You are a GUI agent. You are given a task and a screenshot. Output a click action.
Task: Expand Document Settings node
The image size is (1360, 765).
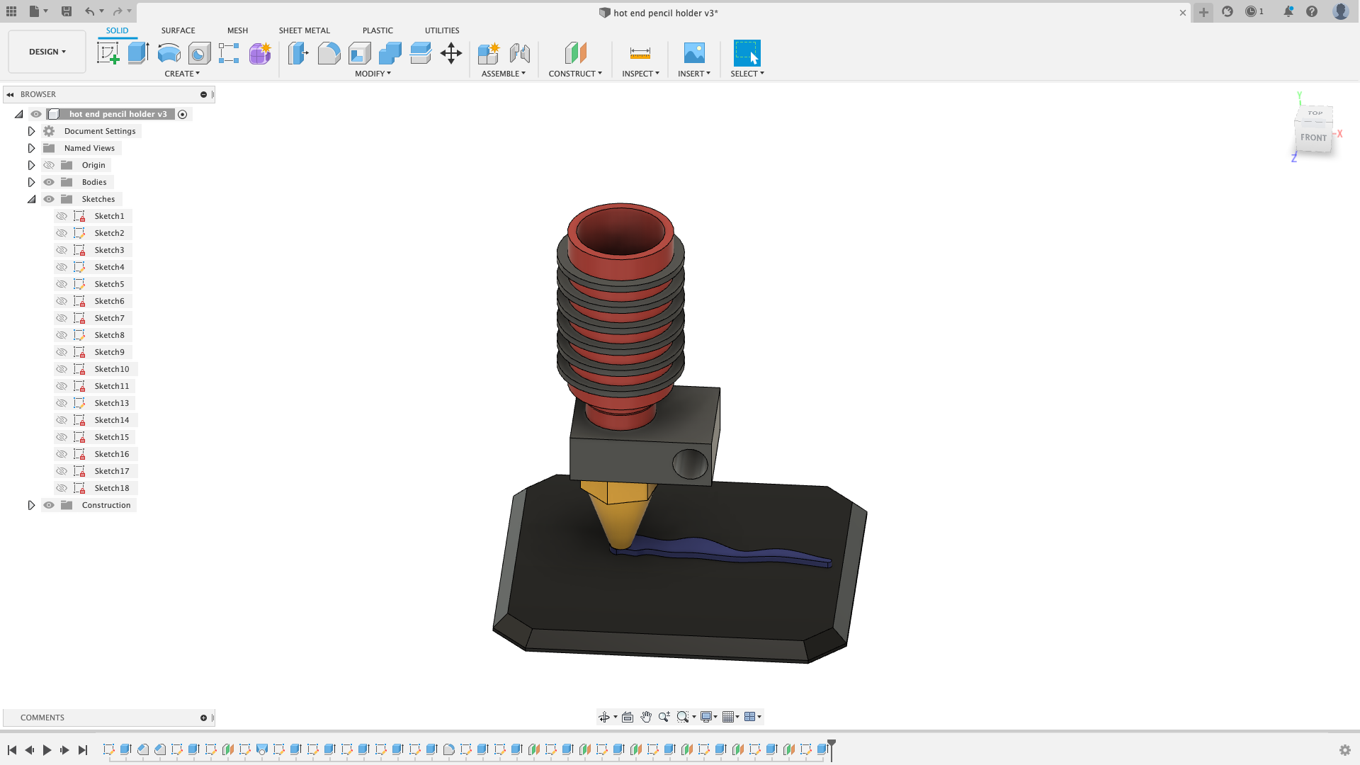[31, 131]
